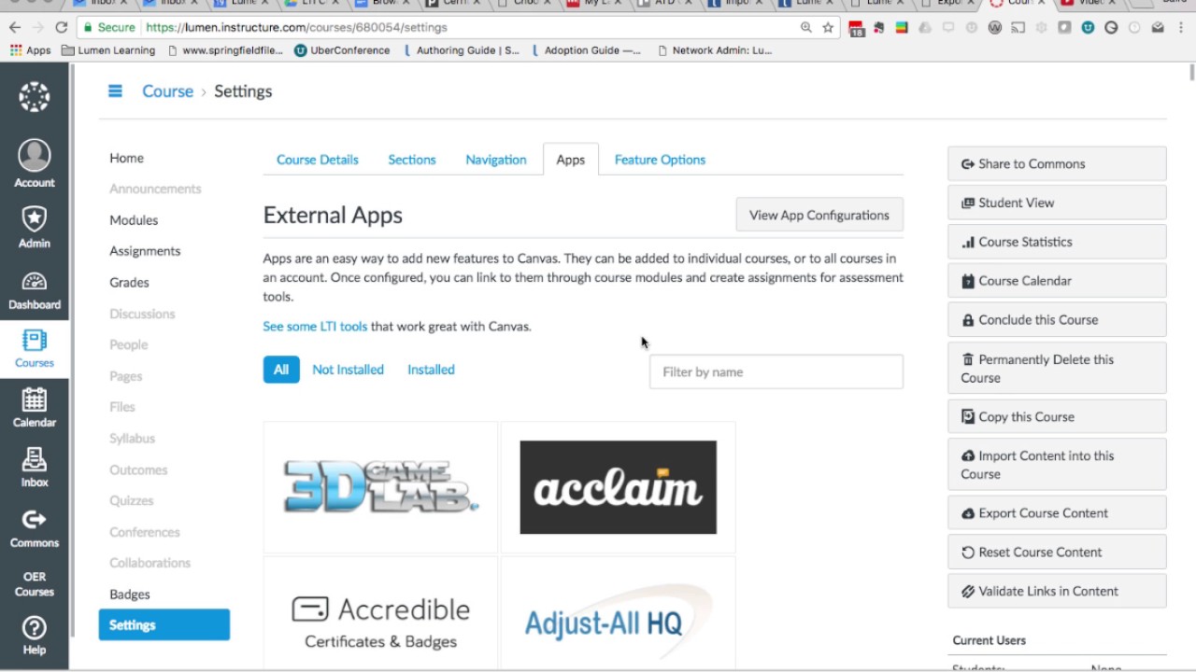Open Assignments in course menu
The width and height of the screenshot is (1196, 672).
145,251
